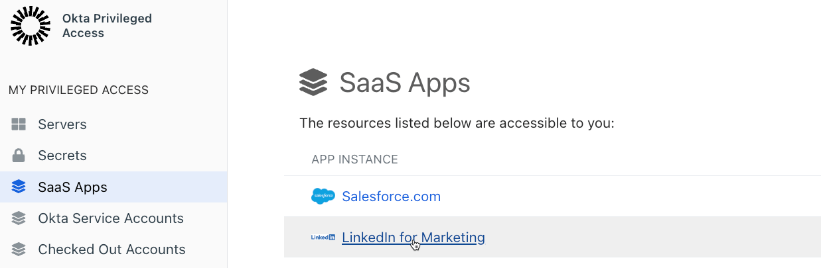821x268 pixels.
Task: Select SaaS Apps in the sidebar
Action: pyautogui.click(x=72, y=187)
